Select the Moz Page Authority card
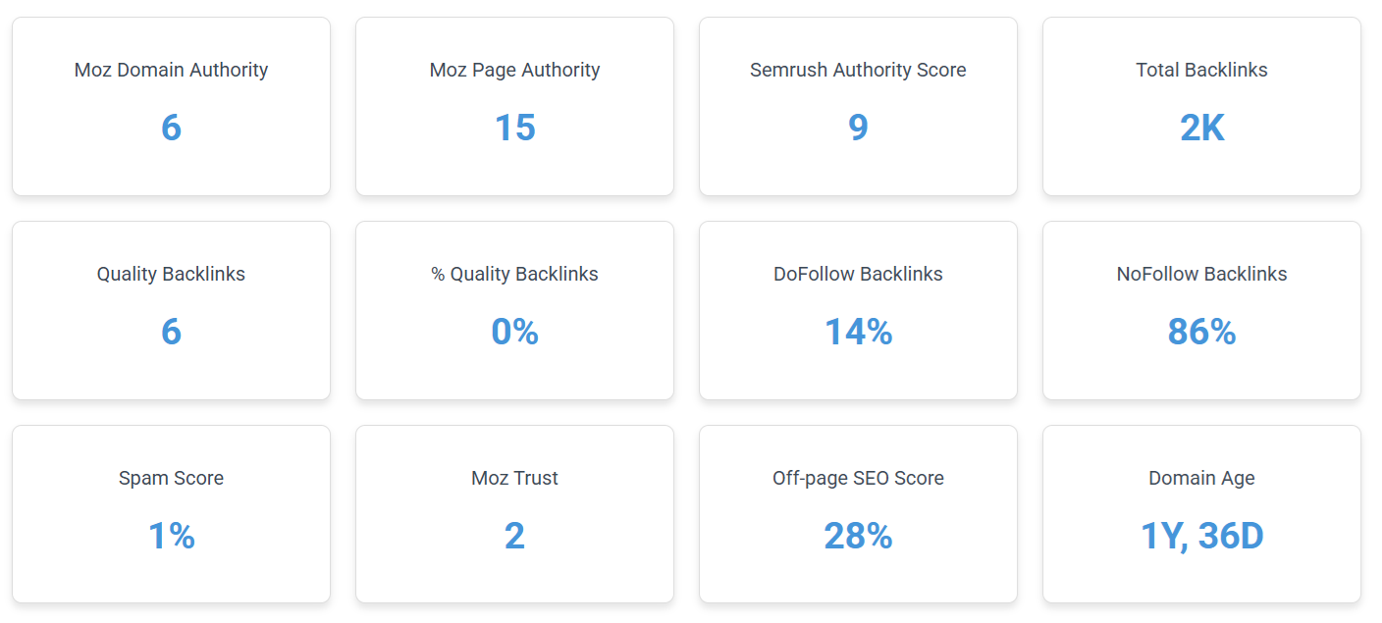Viewport: 1382px width, 623px height. (x=514, y=106)
